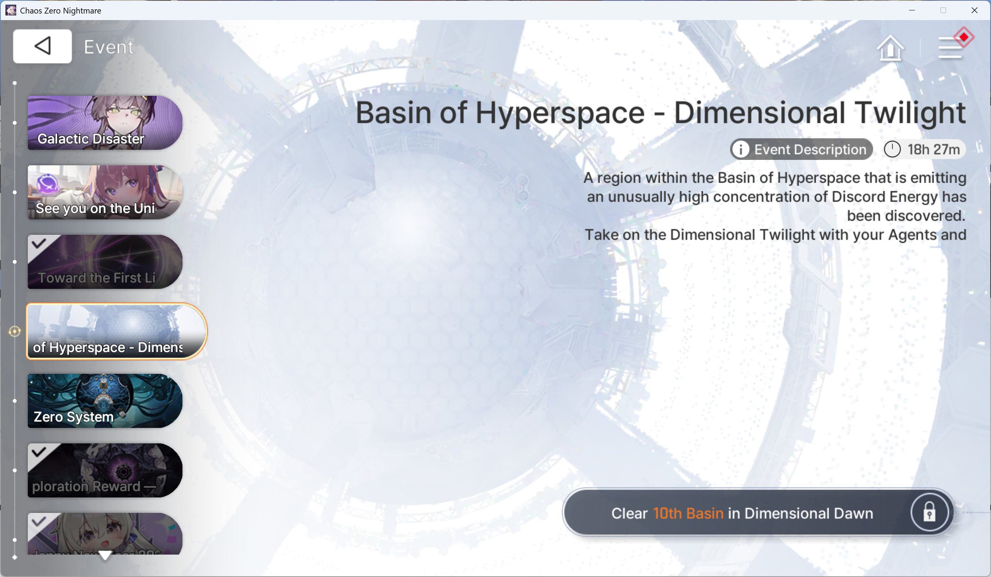Select the Zero System event tab

[105, 401]
